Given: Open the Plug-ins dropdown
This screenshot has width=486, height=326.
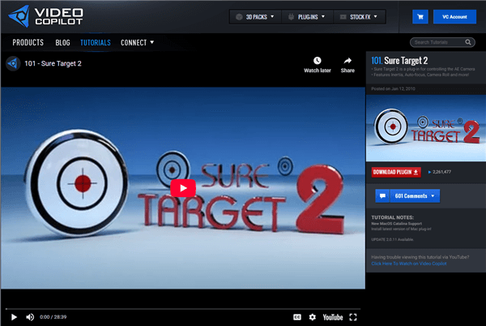Looking at the screenshot, I should pos(307,17).
